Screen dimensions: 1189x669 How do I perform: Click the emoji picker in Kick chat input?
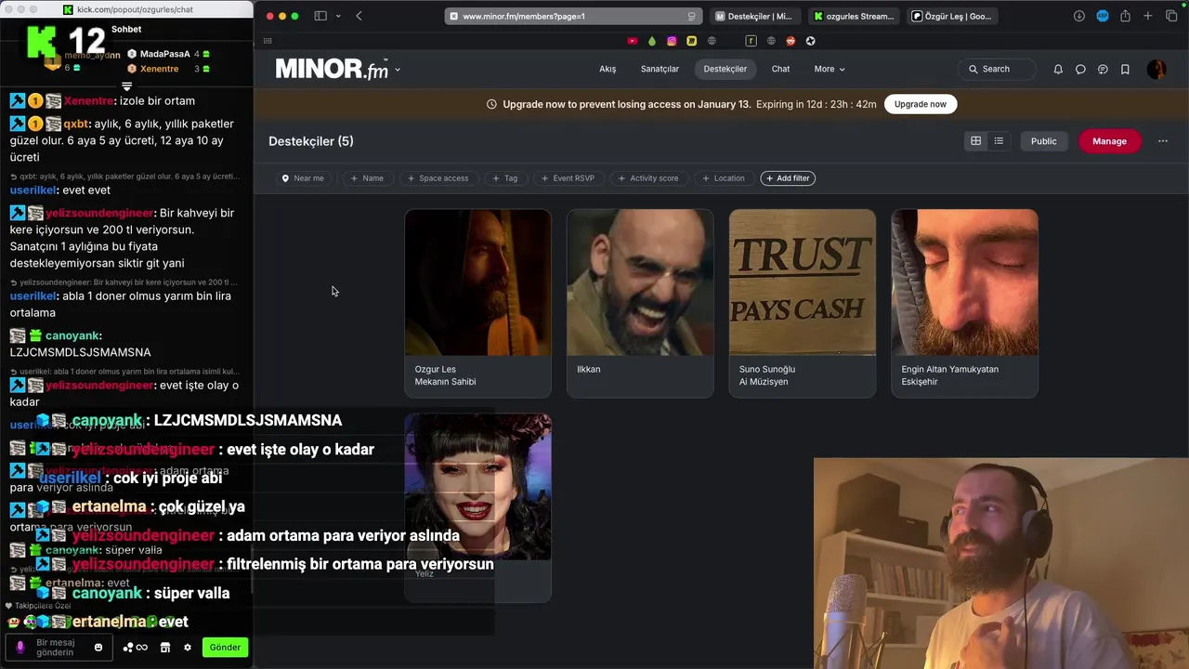pyautogui.click(x=98, y=647)
